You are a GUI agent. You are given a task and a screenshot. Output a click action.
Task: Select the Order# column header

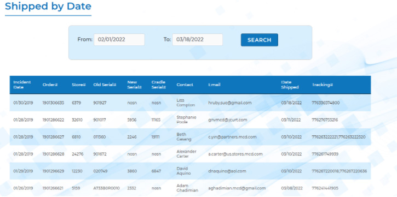click(x=50, y=85)
